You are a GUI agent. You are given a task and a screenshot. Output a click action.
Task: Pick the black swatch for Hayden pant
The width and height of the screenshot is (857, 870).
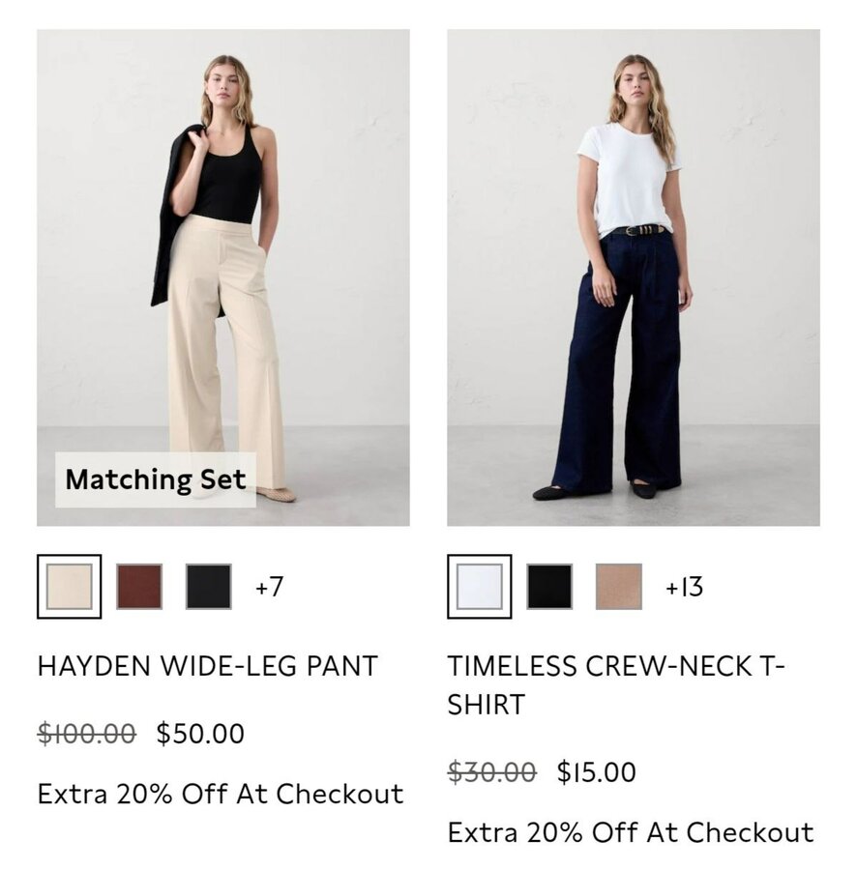click(209, 587)
